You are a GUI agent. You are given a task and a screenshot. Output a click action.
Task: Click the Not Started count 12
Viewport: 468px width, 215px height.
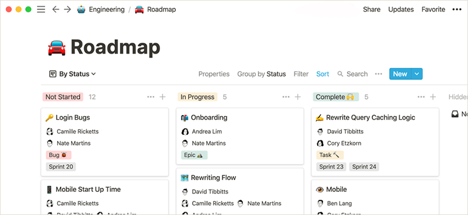coord(92,97)
